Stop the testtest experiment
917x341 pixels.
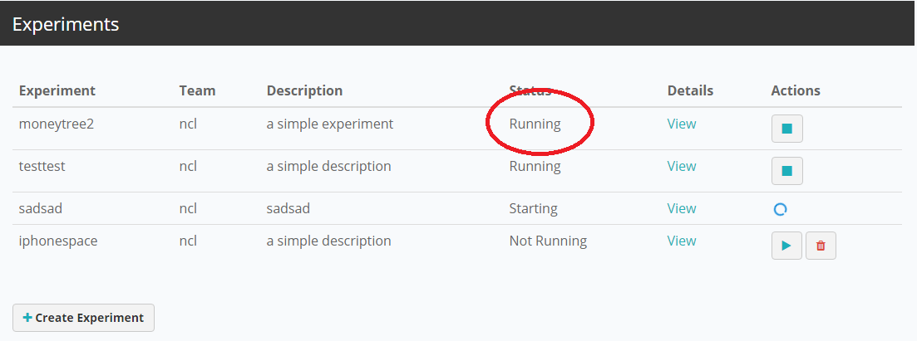786,171
